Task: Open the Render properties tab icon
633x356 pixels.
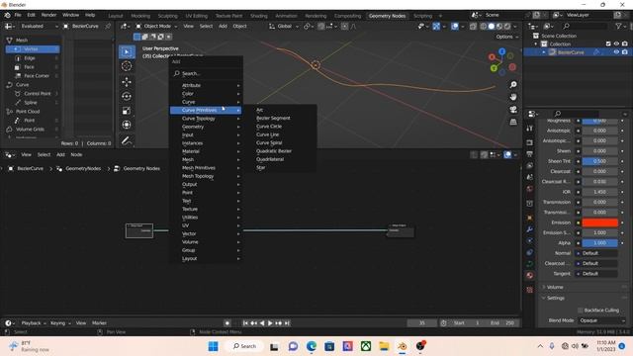Action: pyautogui.click(x=530, y=142)
